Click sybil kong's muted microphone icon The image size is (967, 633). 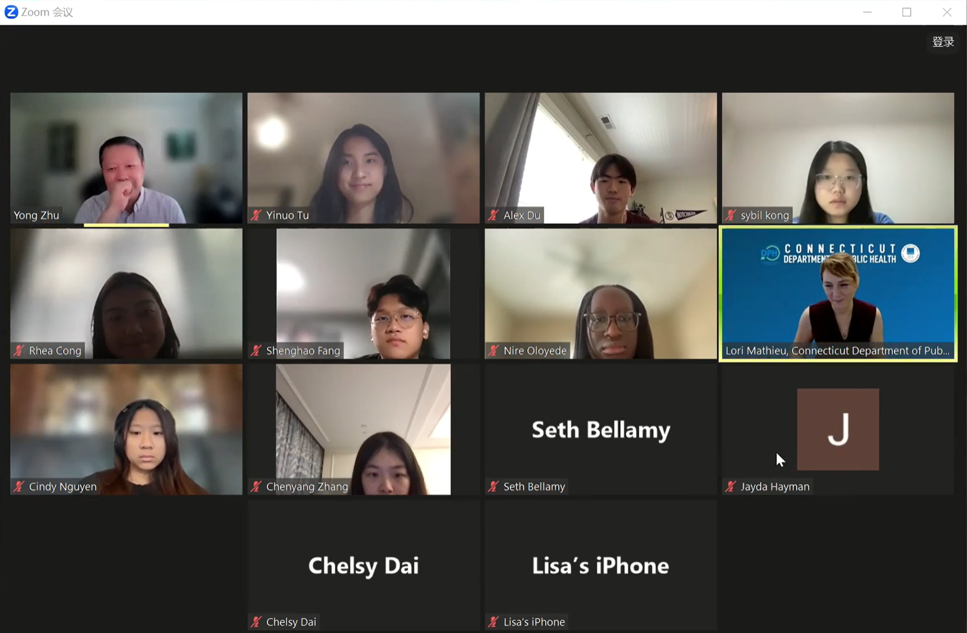(731, 215)
